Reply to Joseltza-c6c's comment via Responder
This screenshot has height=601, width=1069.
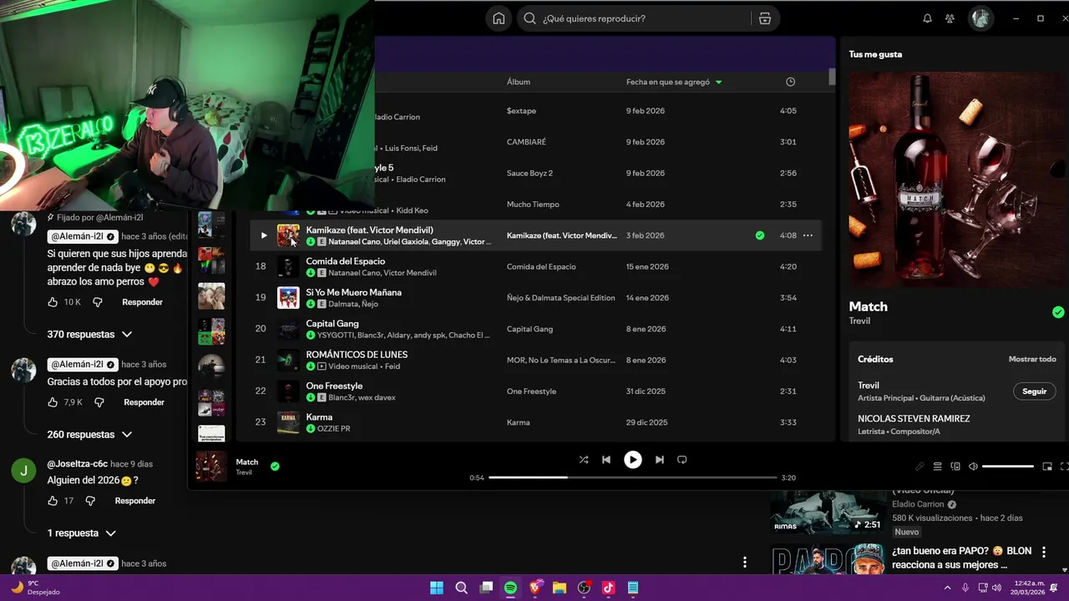tap(135, 501)
